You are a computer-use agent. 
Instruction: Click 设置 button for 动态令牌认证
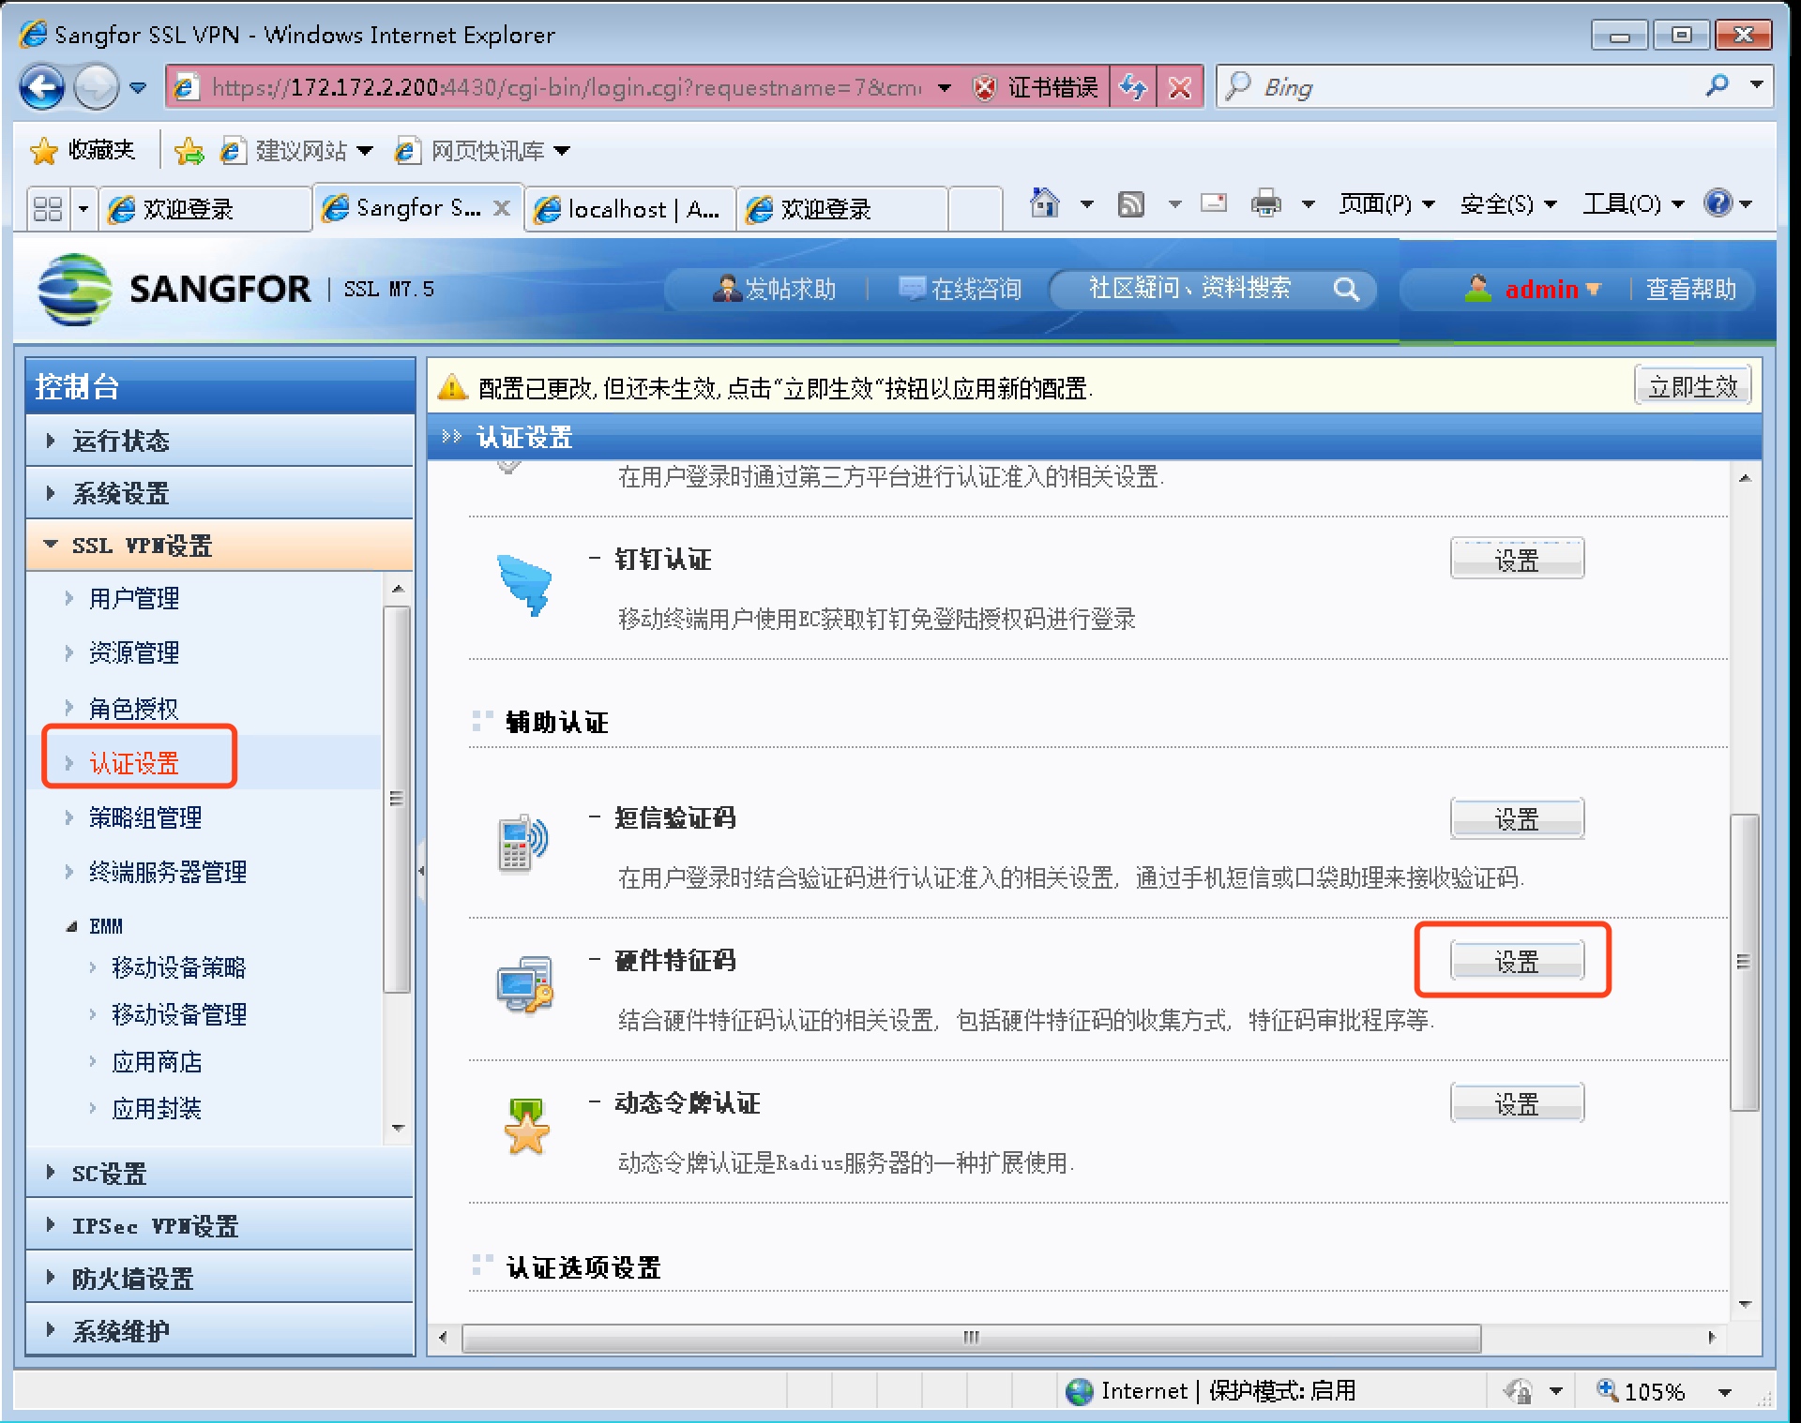pyautogui.click(x=1516, y=1103)
